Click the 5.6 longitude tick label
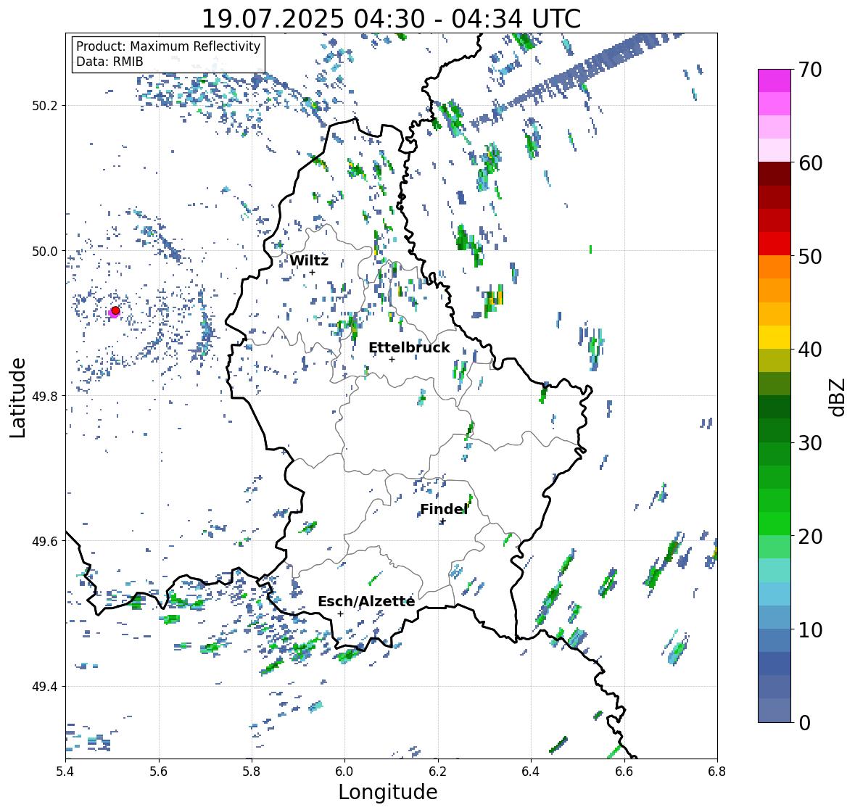Viewport: 855px width, 810px height. click(159, 771)
